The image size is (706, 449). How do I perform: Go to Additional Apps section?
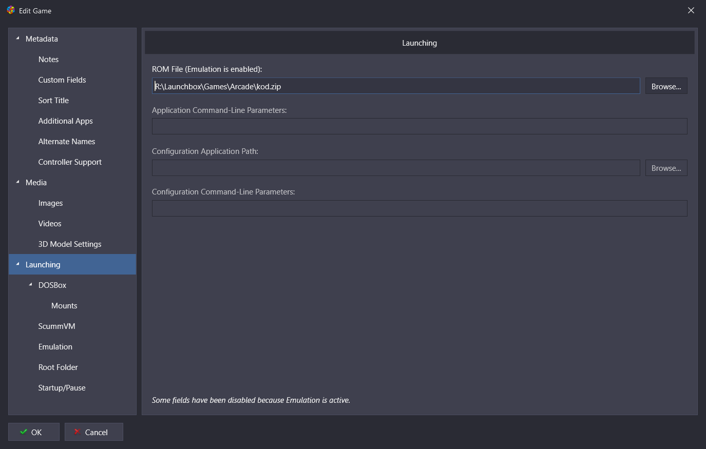coord(66,121)
